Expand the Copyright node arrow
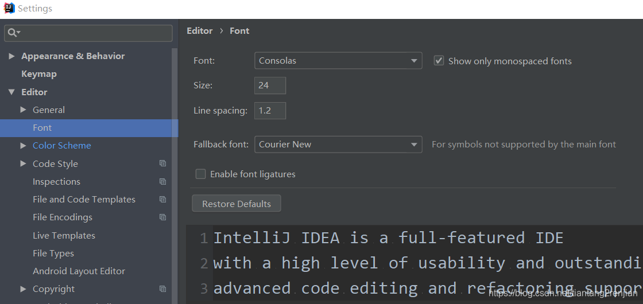Image resolution: width=643 pixels, height=304 pixels. pyautogui.click(x=24, y=289)
